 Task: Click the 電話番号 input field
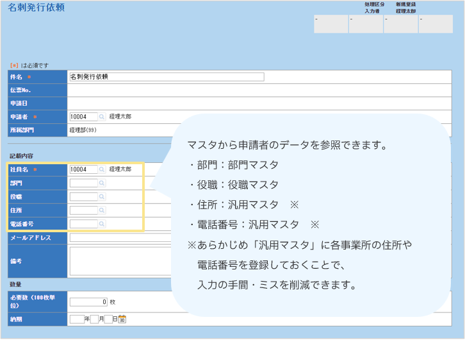pyautogui.click(x=83, y=224)
